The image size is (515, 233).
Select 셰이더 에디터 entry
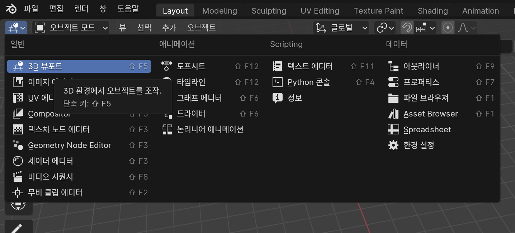point(79,161)
